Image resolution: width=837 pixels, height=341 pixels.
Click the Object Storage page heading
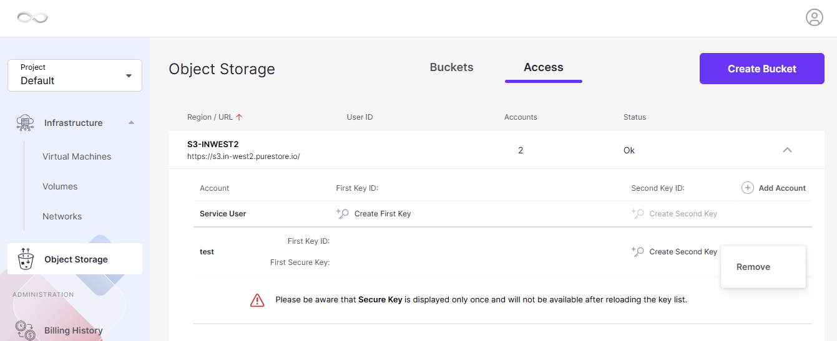point(222,69)
